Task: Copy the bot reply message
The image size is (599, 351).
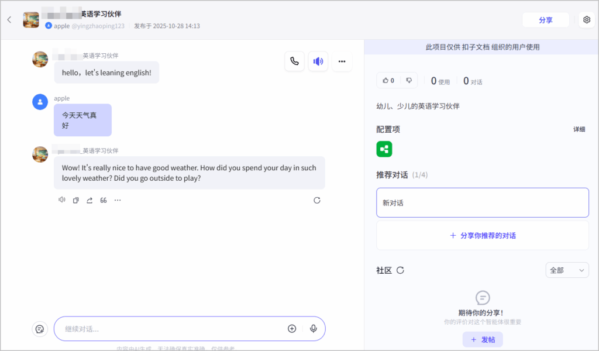Action: [75, 200]
